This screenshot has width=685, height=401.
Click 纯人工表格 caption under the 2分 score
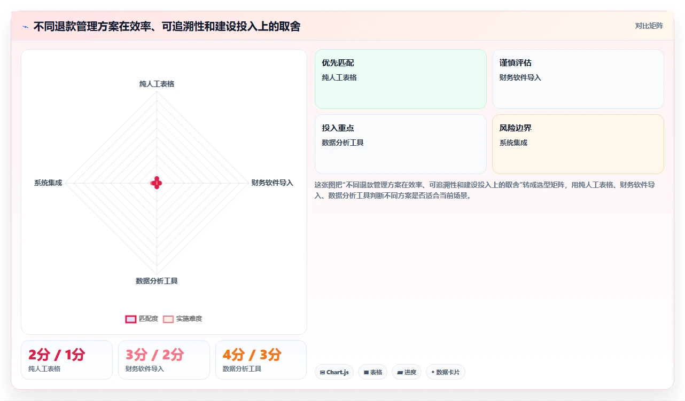point(44,369)
